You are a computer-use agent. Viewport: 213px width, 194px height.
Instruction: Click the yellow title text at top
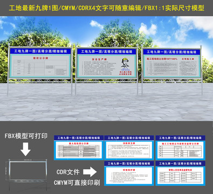point(106,8)
